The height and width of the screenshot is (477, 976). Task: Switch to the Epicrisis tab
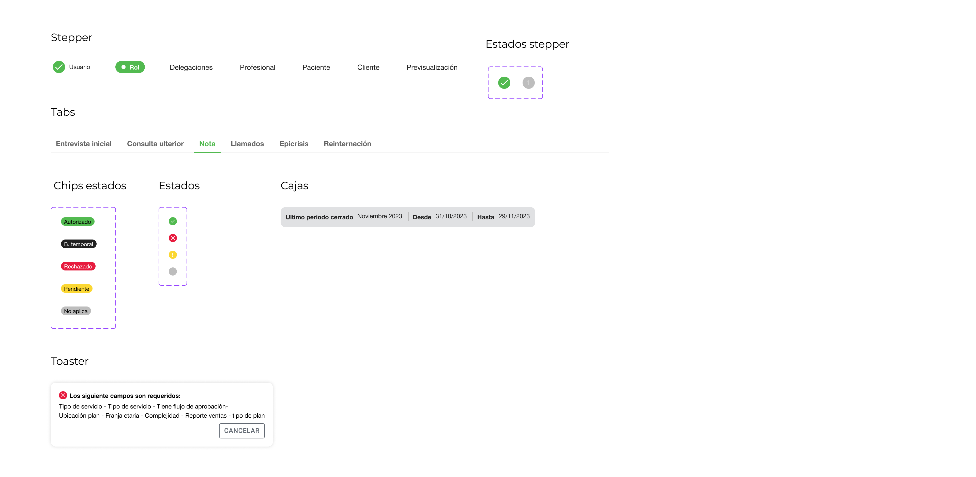coord(294,144)
